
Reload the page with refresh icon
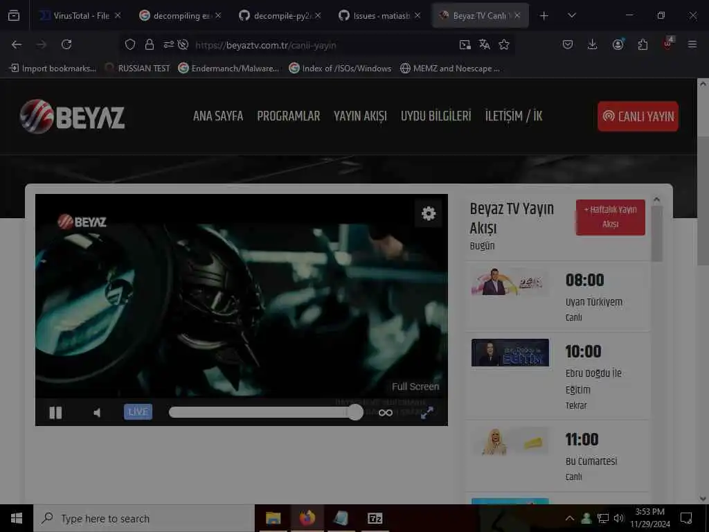coord(66,44)
